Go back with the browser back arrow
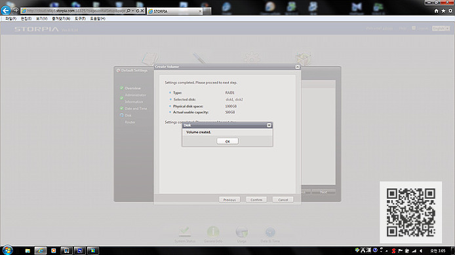Image resolution: width=455 pixels, height=255 pixels. click(x=5, y=10)
